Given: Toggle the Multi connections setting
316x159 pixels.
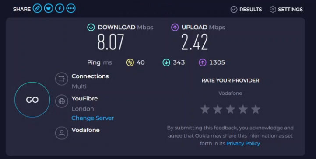Looking at the screenshot, I should [x=79, y=86].
